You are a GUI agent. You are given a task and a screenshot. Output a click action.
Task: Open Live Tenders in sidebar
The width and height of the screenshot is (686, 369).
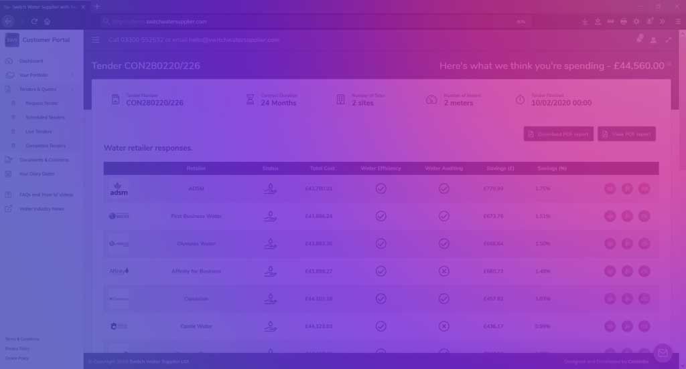pyautogui.click(x=38, y=132)
